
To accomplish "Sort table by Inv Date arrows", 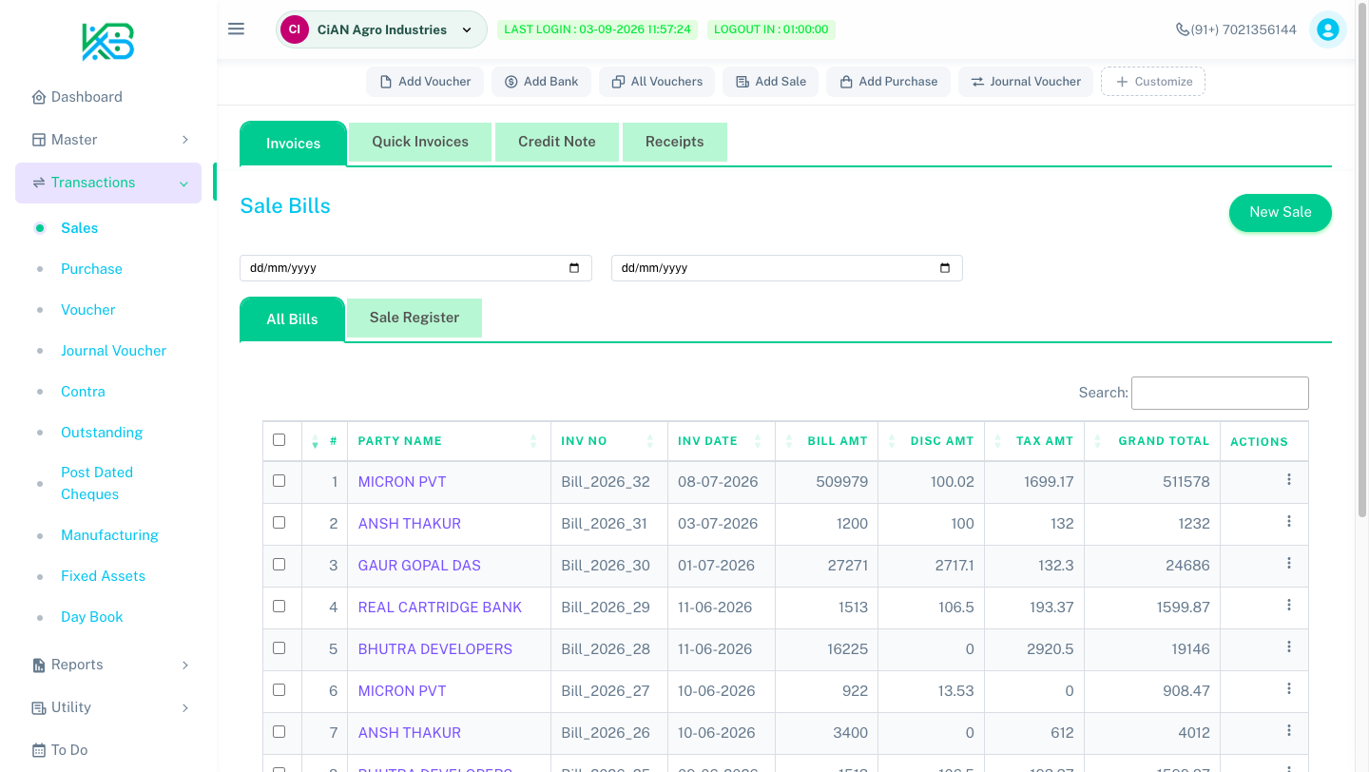I will [x=758, y=441].
